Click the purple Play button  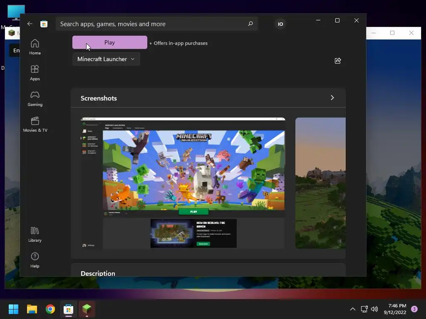click(x=110, y=43)
